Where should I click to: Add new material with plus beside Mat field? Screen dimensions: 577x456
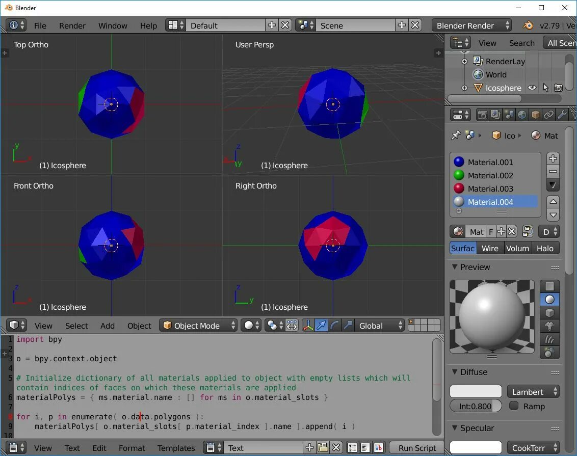[x=501, y=232]
